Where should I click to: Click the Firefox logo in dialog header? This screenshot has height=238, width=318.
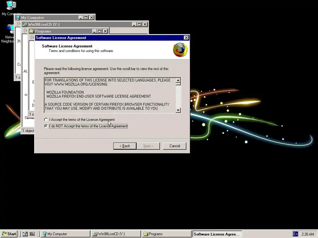(180, 50)
